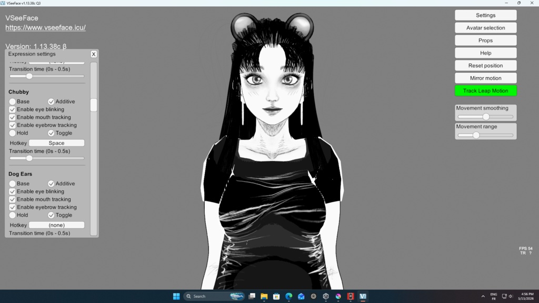Adjust the Movement range slider

(476, 135)
